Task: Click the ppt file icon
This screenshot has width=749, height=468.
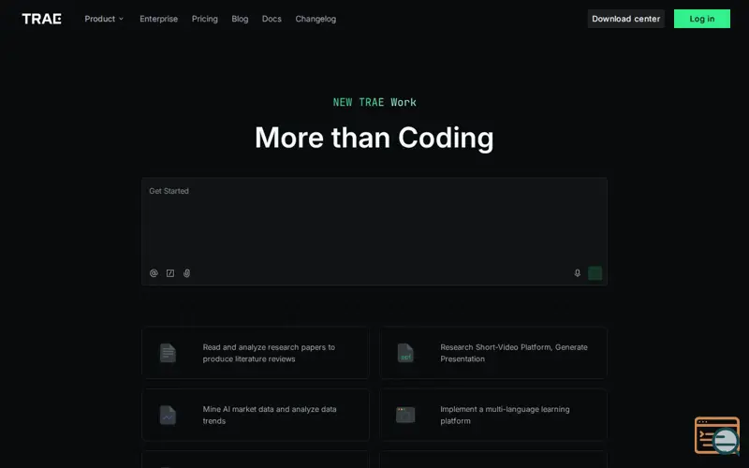Action: (x=405, y=353)
